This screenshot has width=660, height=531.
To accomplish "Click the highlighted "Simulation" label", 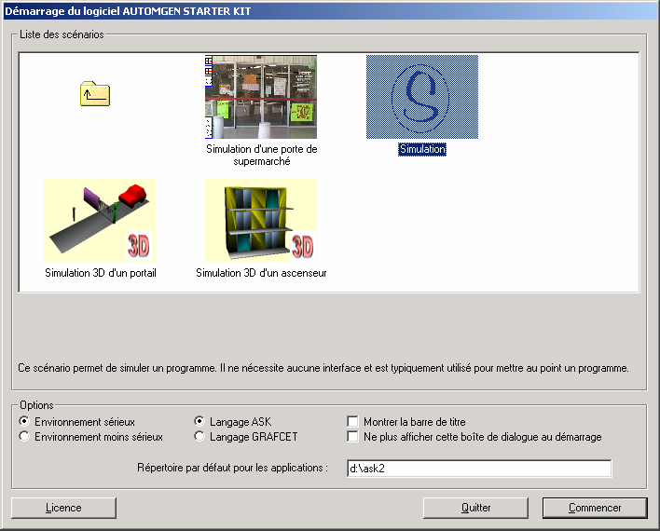I will point(422,149).
